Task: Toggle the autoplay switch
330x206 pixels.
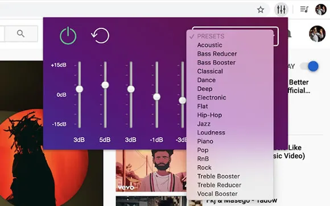Action: [310, 66]
